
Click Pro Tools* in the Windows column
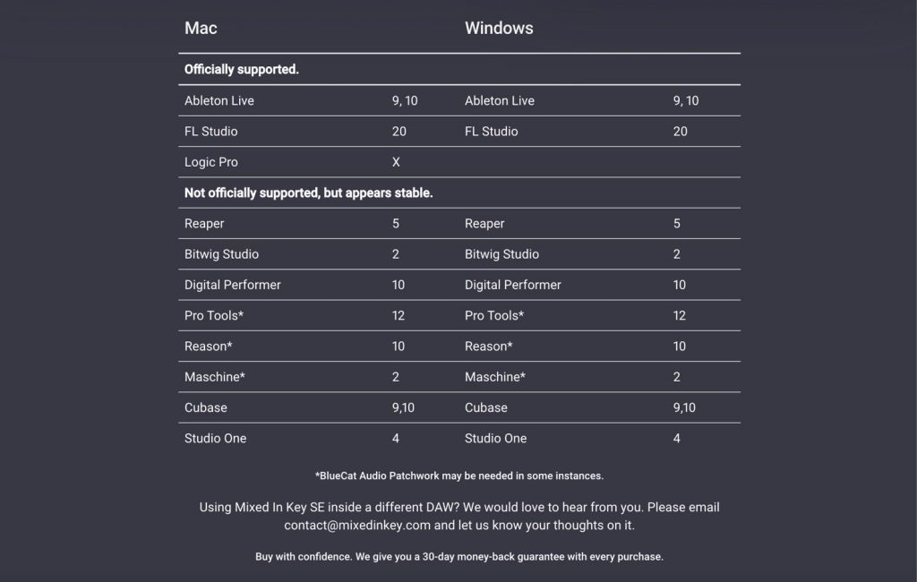[x=494, y=315]
